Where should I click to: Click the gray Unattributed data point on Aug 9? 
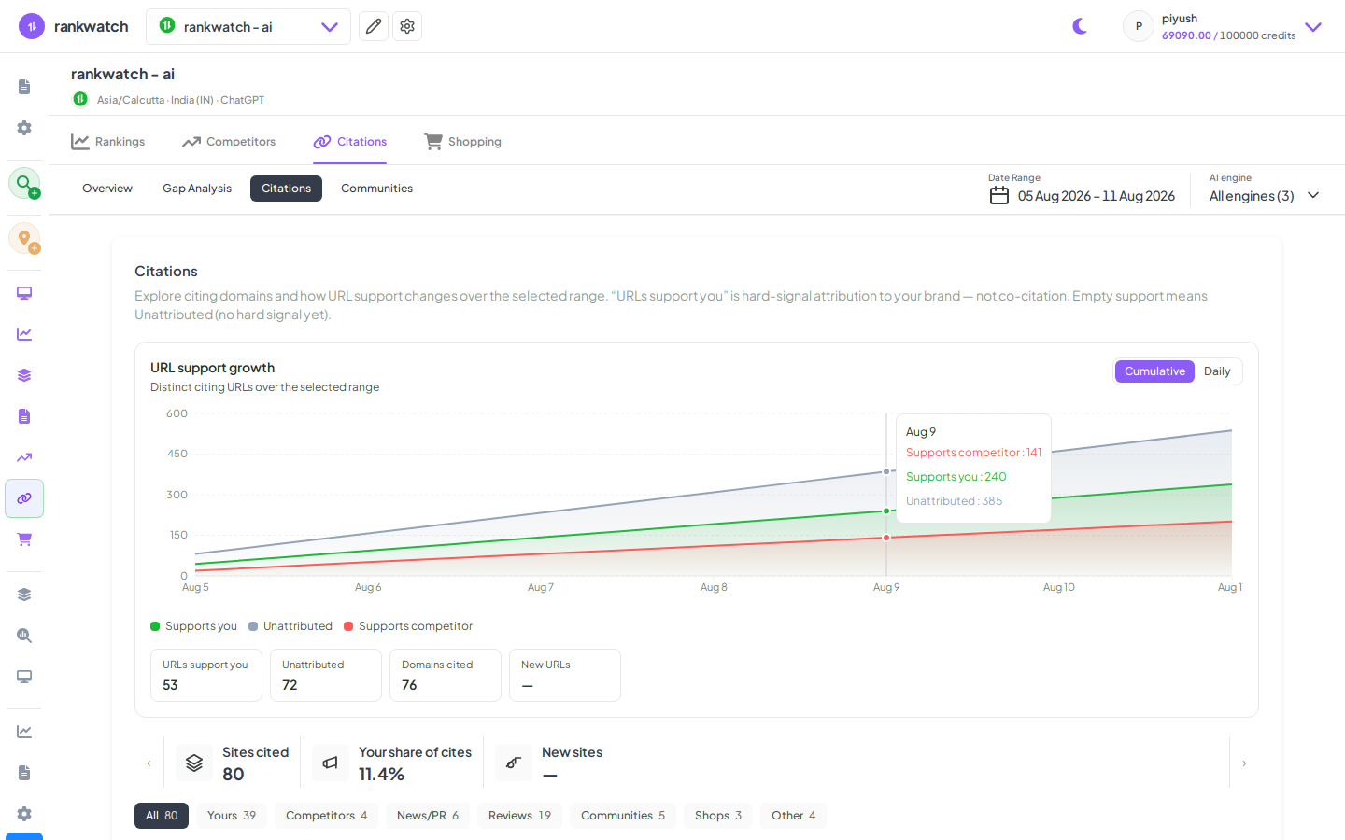point(886,471)
